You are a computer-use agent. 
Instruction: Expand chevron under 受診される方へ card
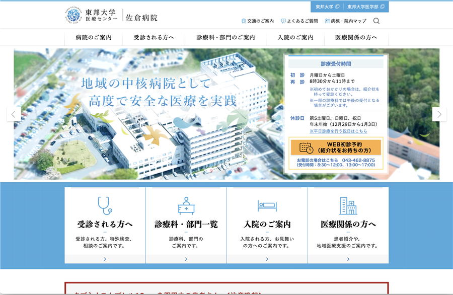pyautogui.click(x=105, y=259)
